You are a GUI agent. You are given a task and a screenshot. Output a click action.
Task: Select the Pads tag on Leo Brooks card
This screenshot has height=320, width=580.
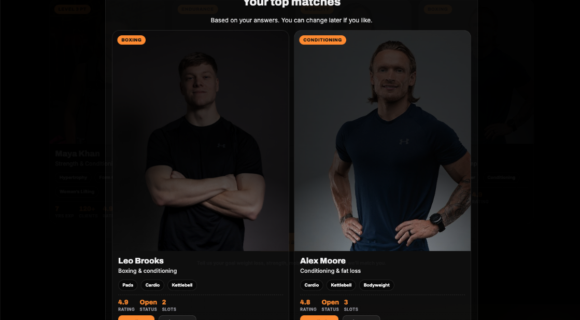click(128, 285)
